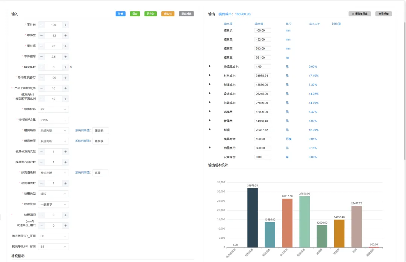Increase 纹理单价_用户 with plus icon
This screenshot has height=262, width=406.
pyautogui.click(x=65, y=226)
